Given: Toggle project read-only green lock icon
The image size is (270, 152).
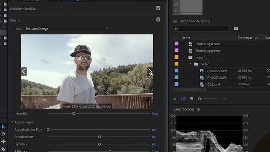Looking at the screenshot, I should pyautogui.click(x=175, y=99).
